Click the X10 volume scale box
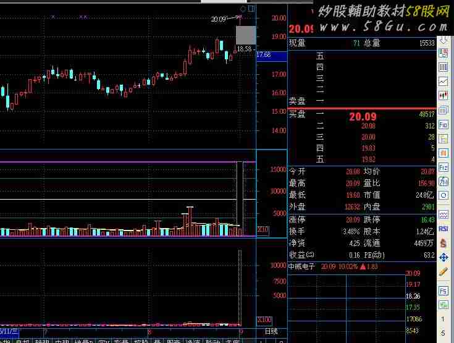Screen dimensions: 454x343 263,230
